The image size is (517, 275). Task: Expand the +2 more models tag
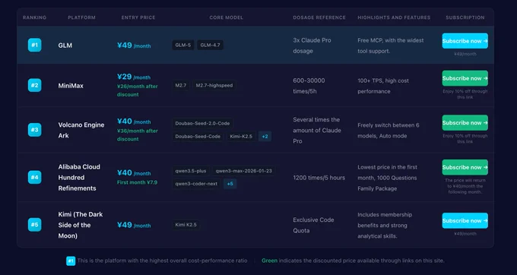(x=265, y=136)
